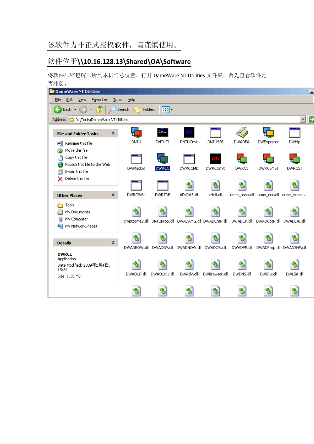Open My Network Places link

(81, 226)
